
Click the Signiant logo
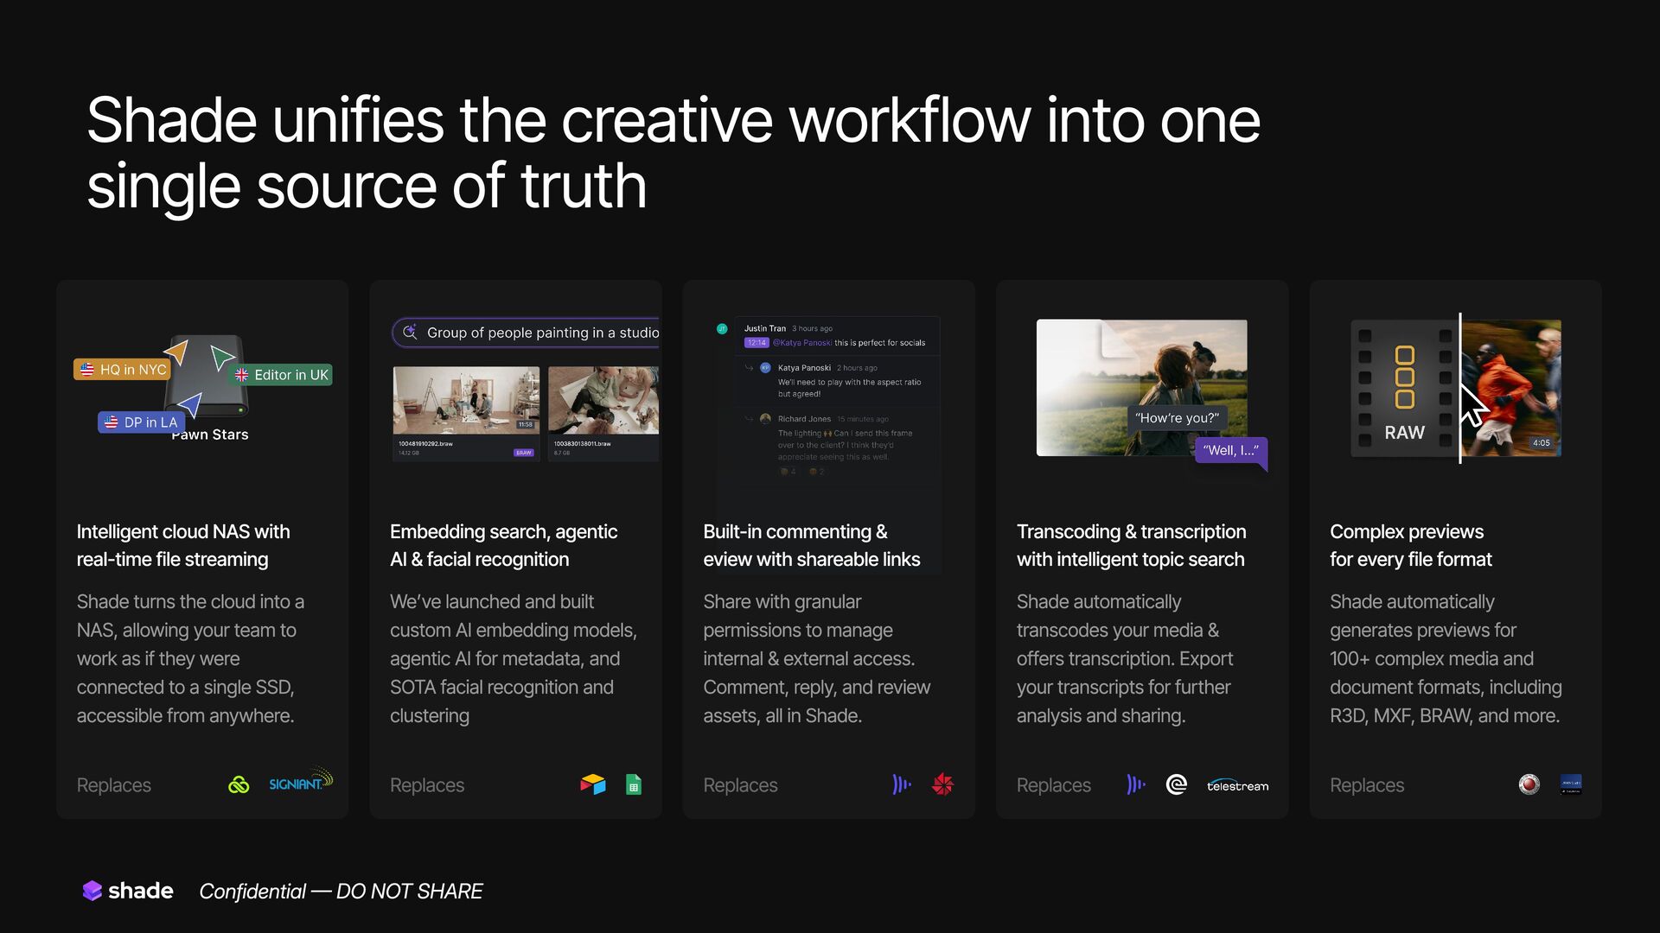pyautogui.click(x=299, y=782)
